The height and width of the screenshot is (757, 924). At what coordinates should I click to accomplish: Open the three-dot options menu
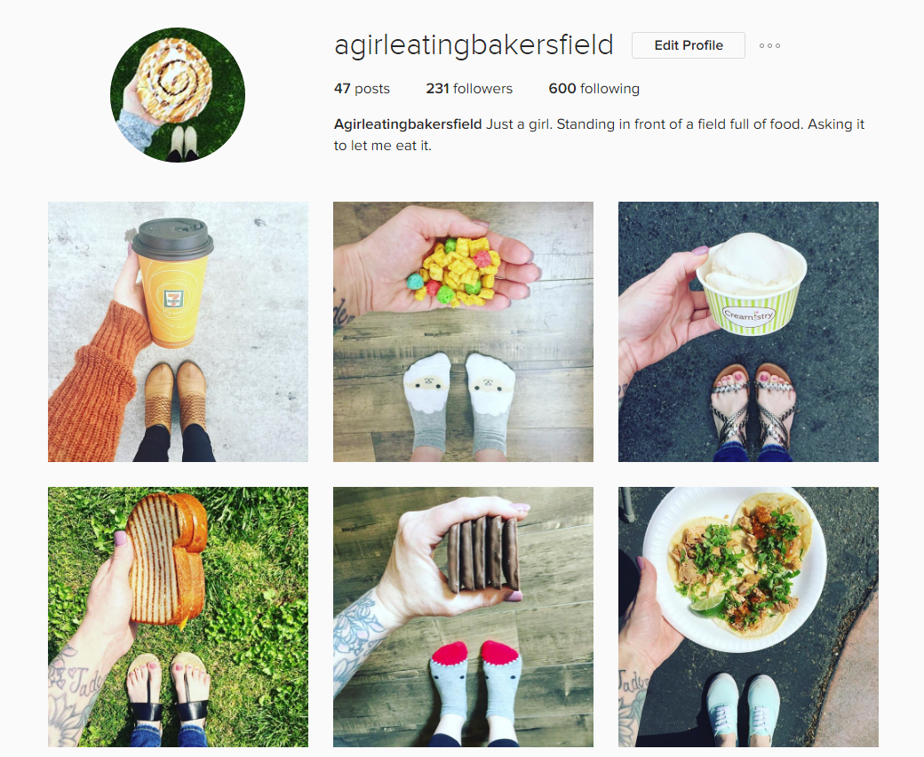click(x=769, y=45)
